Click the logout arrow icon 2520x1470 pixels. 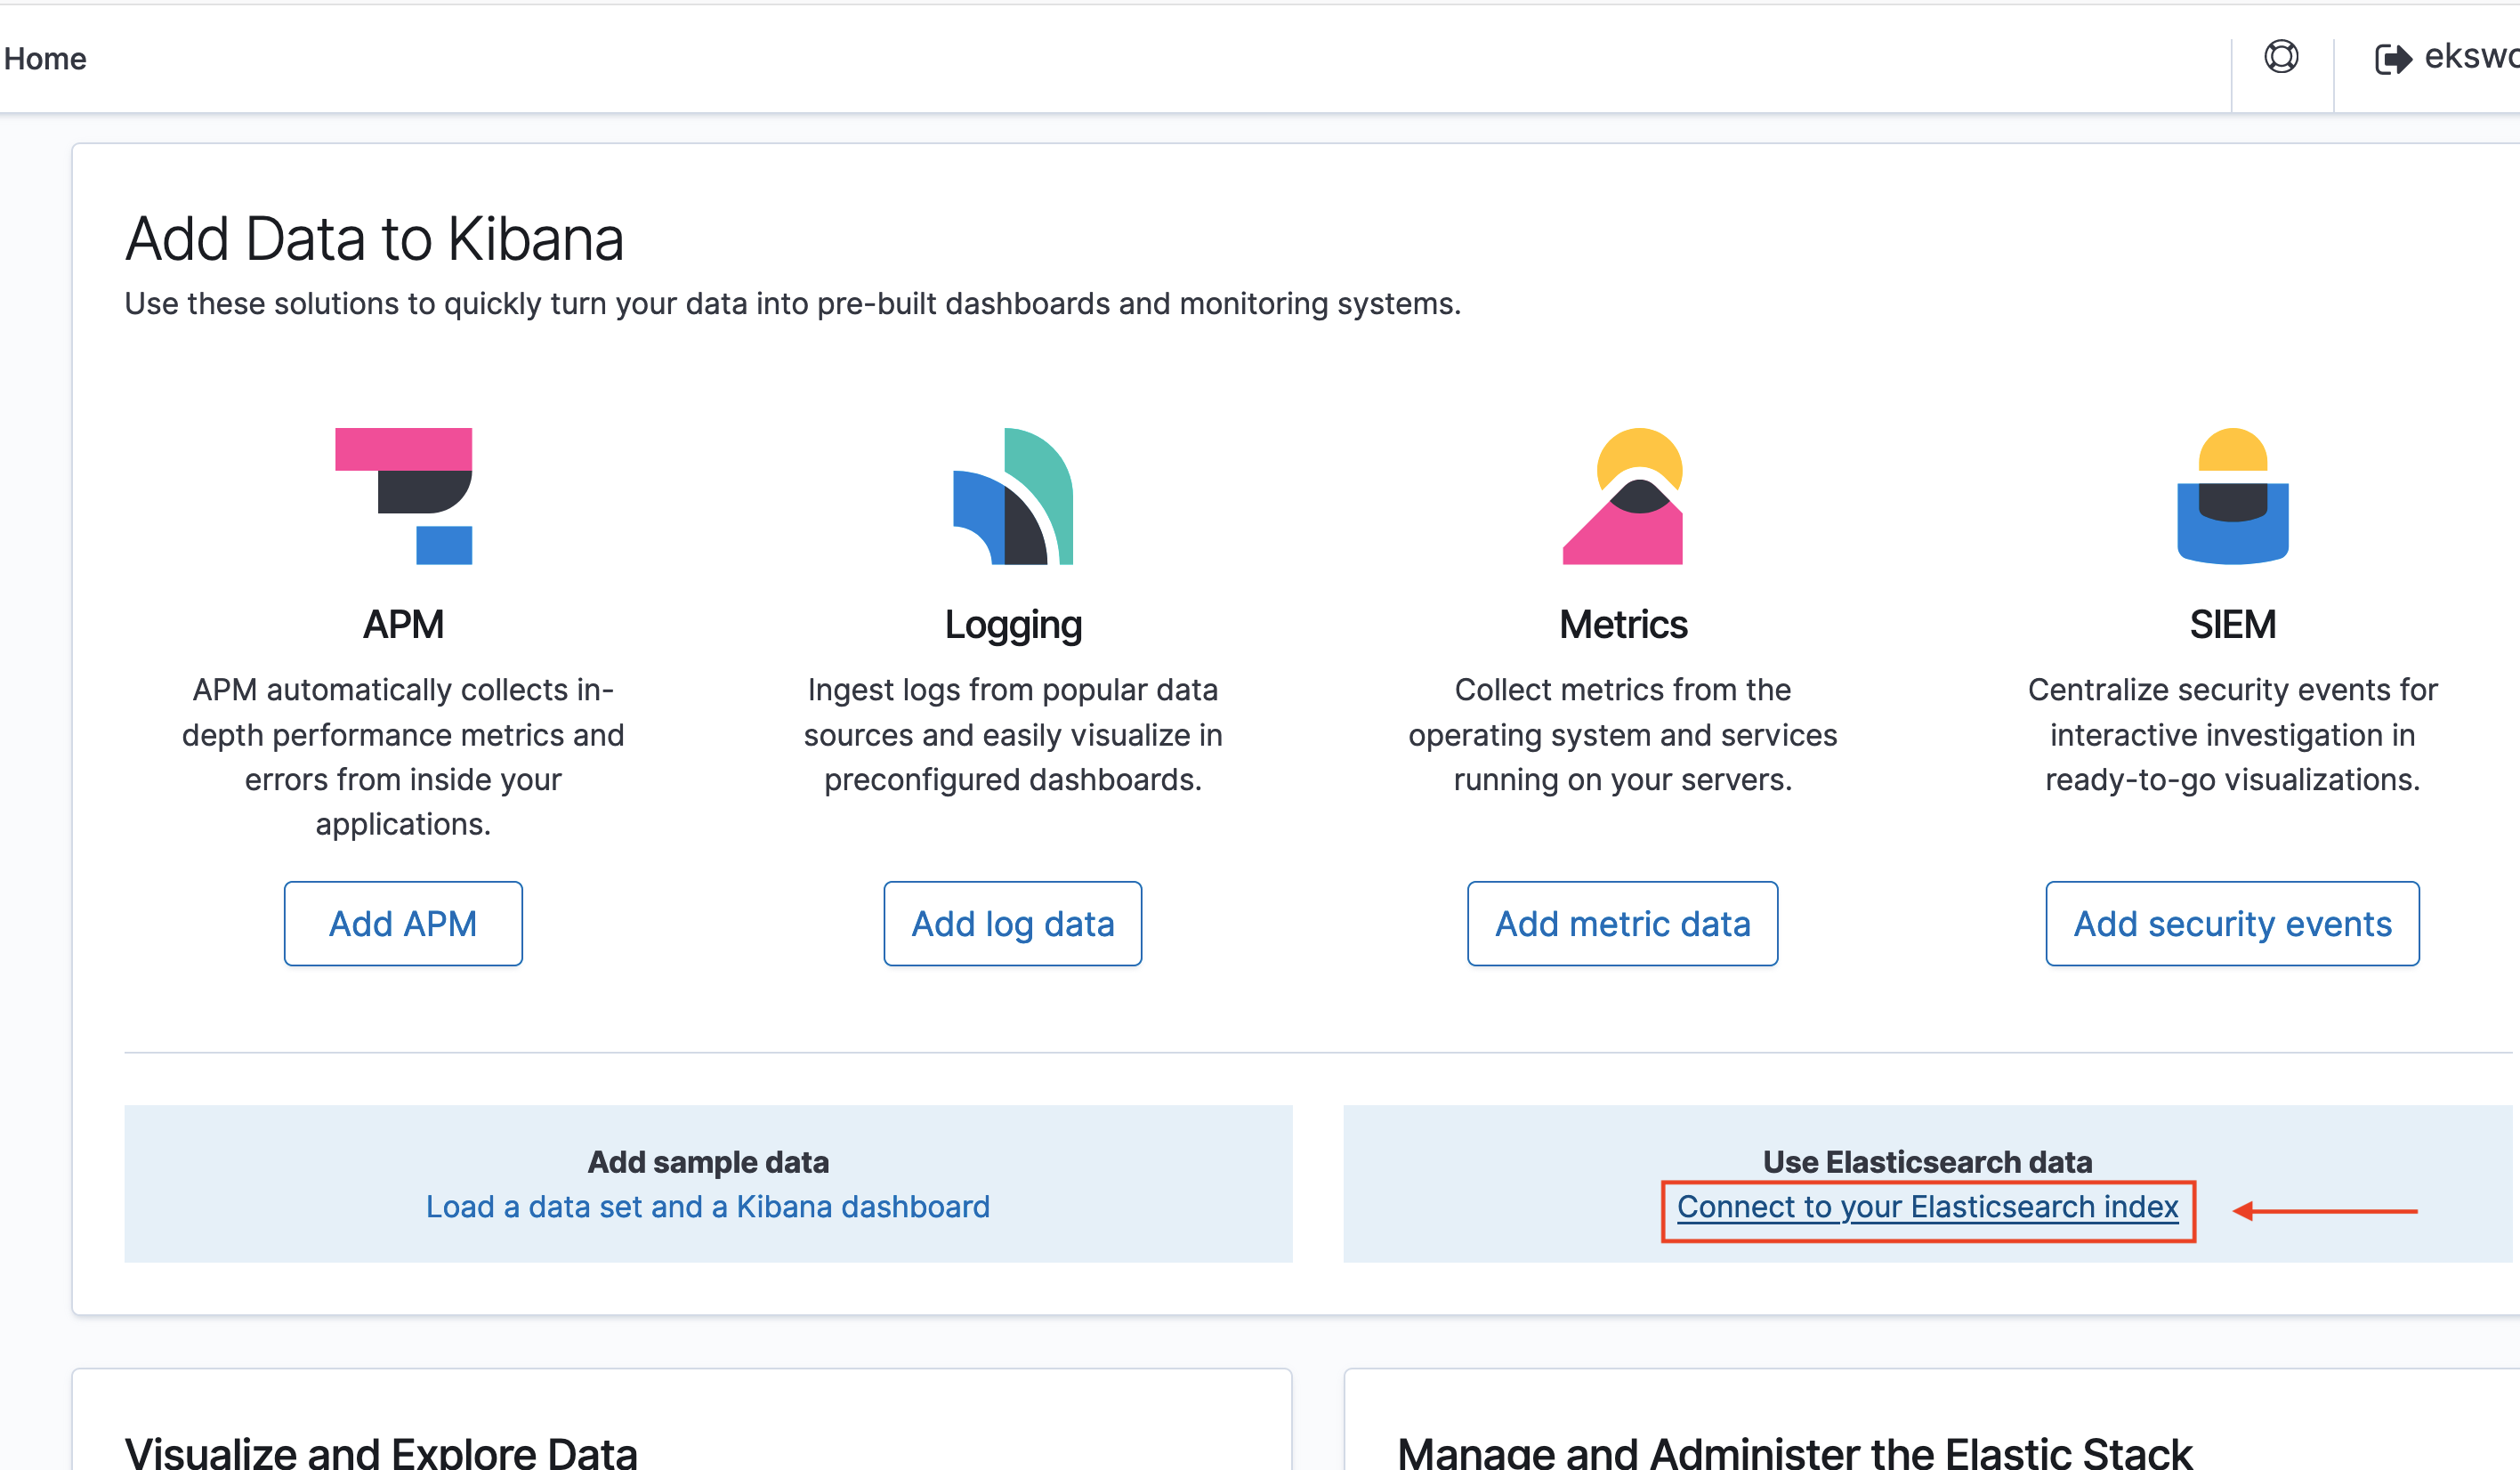coord(2392,59)
